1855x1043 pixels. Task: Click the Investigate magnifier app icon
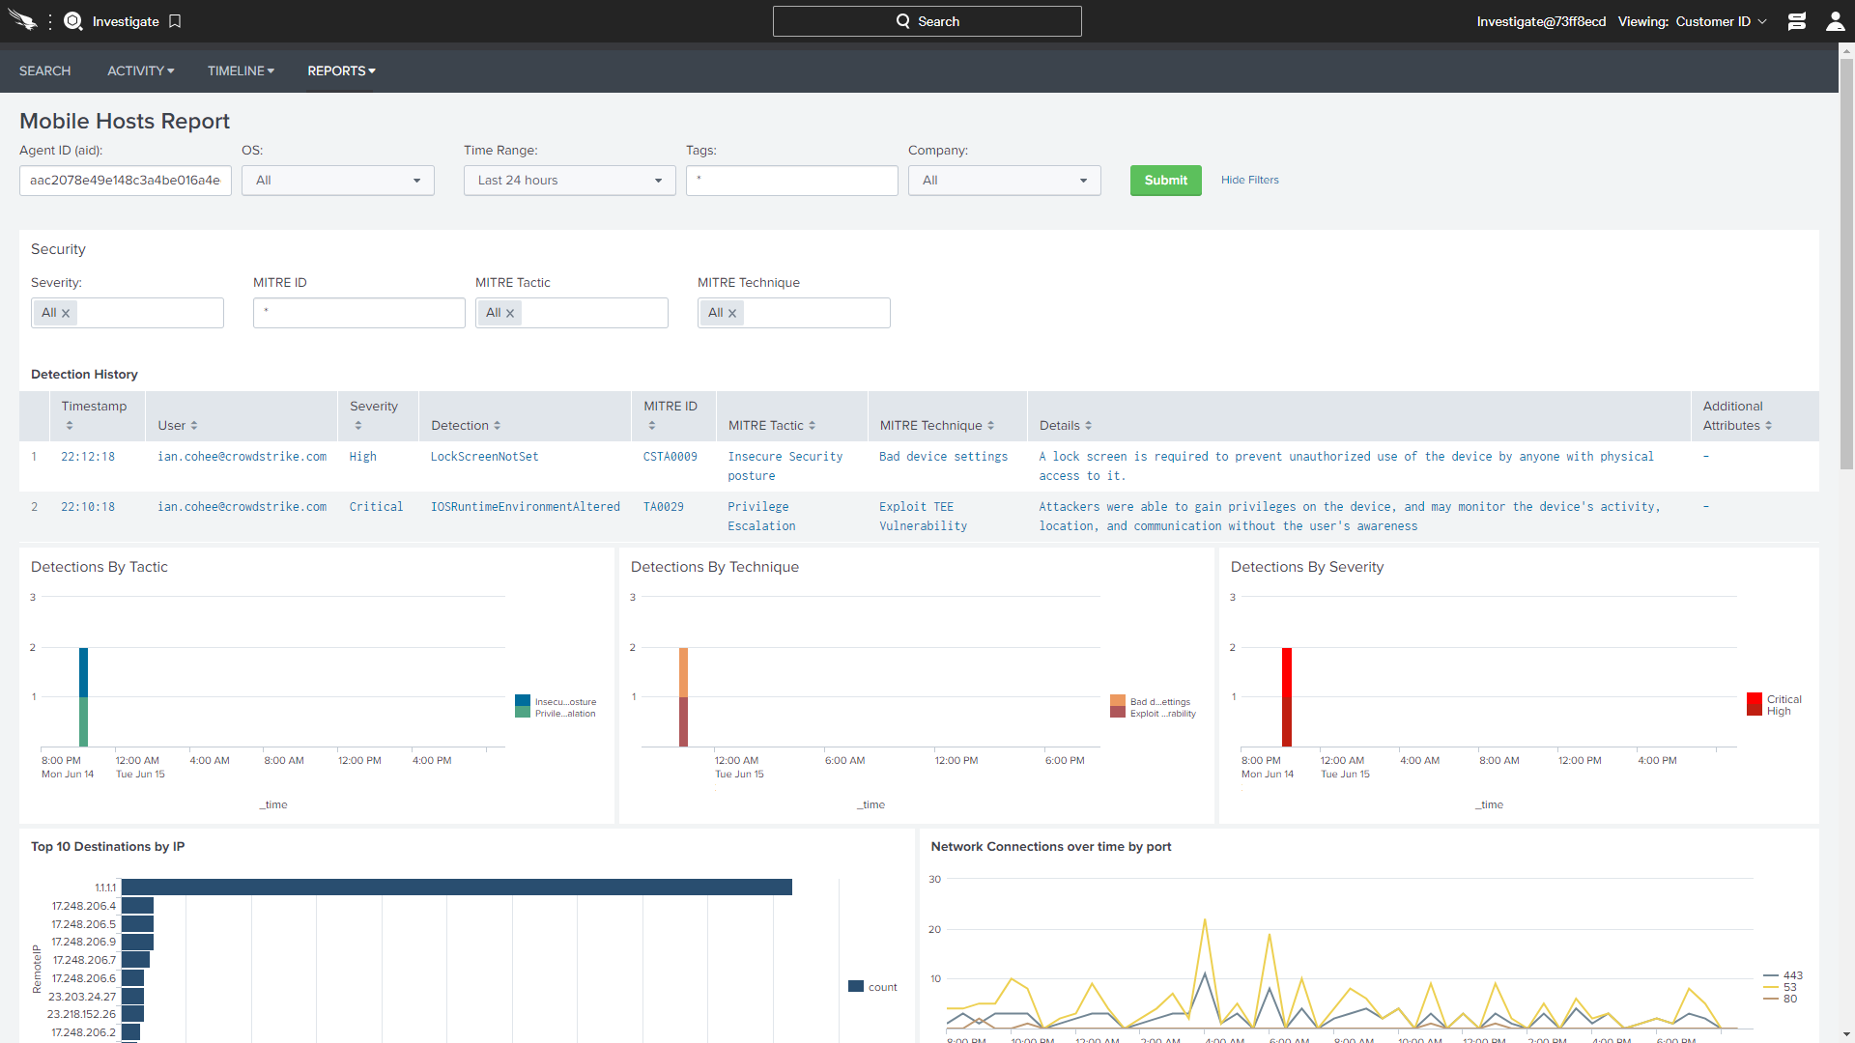pyautogui.click(x=72, y=20)
